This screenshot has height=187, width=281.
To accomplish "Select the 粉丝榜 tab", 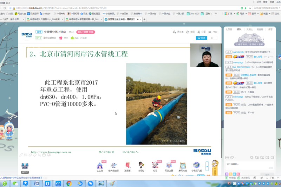I will 260,29.
